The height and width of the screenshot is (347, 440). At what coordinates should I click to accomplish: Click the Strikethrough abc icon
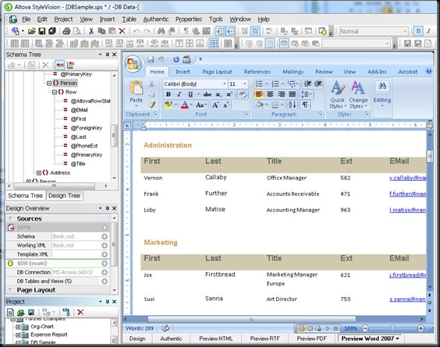[207, 94]
